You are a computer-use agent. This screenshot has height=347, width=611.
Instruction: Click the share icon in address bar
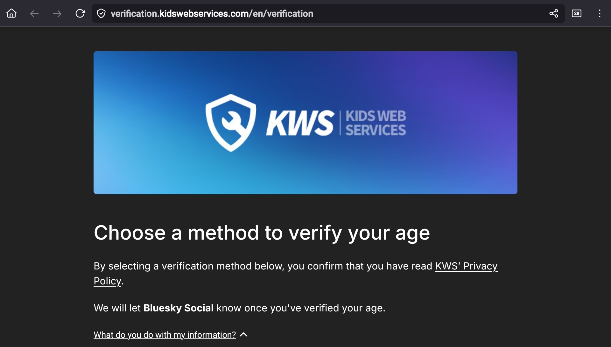click(554, 13)
